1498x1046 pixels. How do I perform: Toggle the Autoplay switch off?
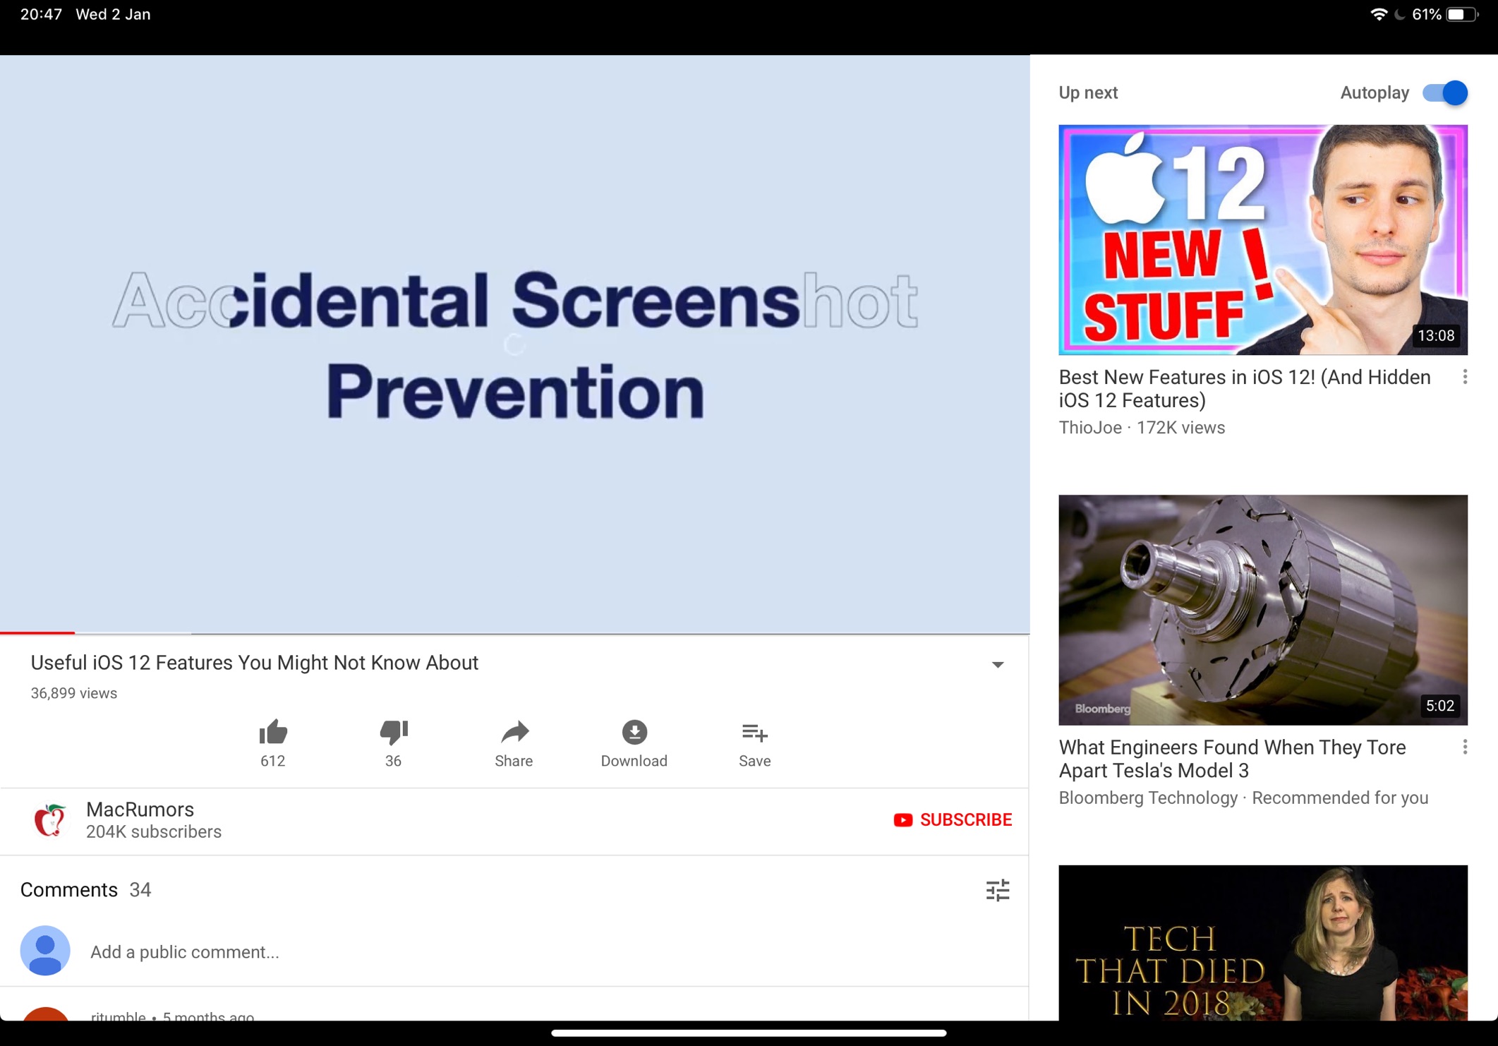(1444, 92)
